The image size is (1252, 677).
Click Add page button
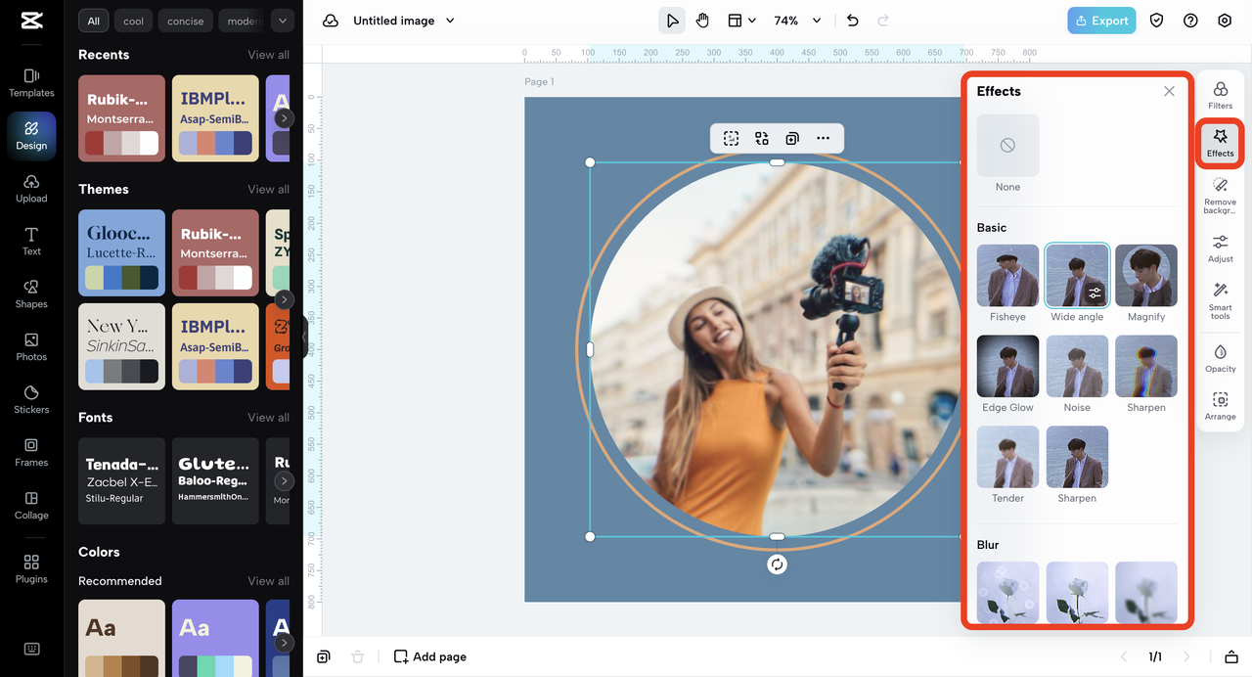(x=430, y=656)
